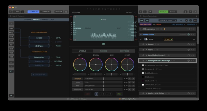
Task: Select the CRT matrix category
Action: tap(11, 29)
